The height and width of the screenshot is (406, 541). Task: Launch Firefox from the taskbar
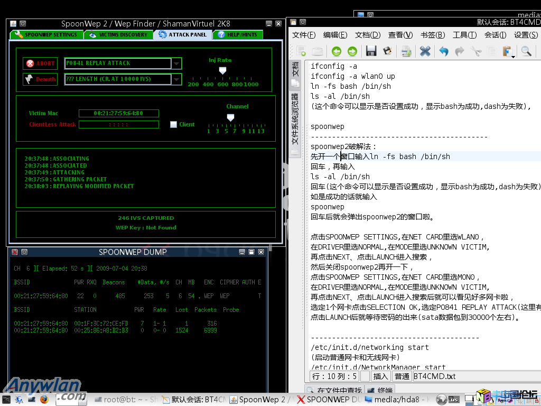tap(44, 400)
